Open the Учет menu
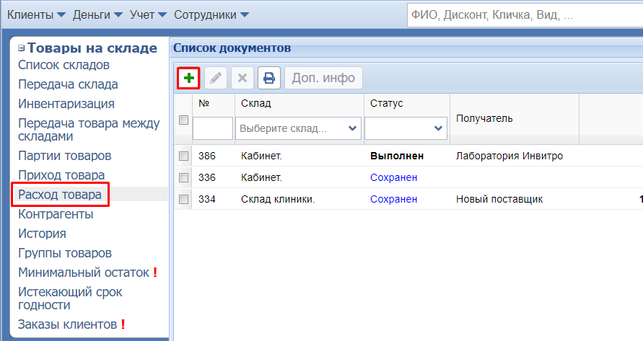 [148, 14]
